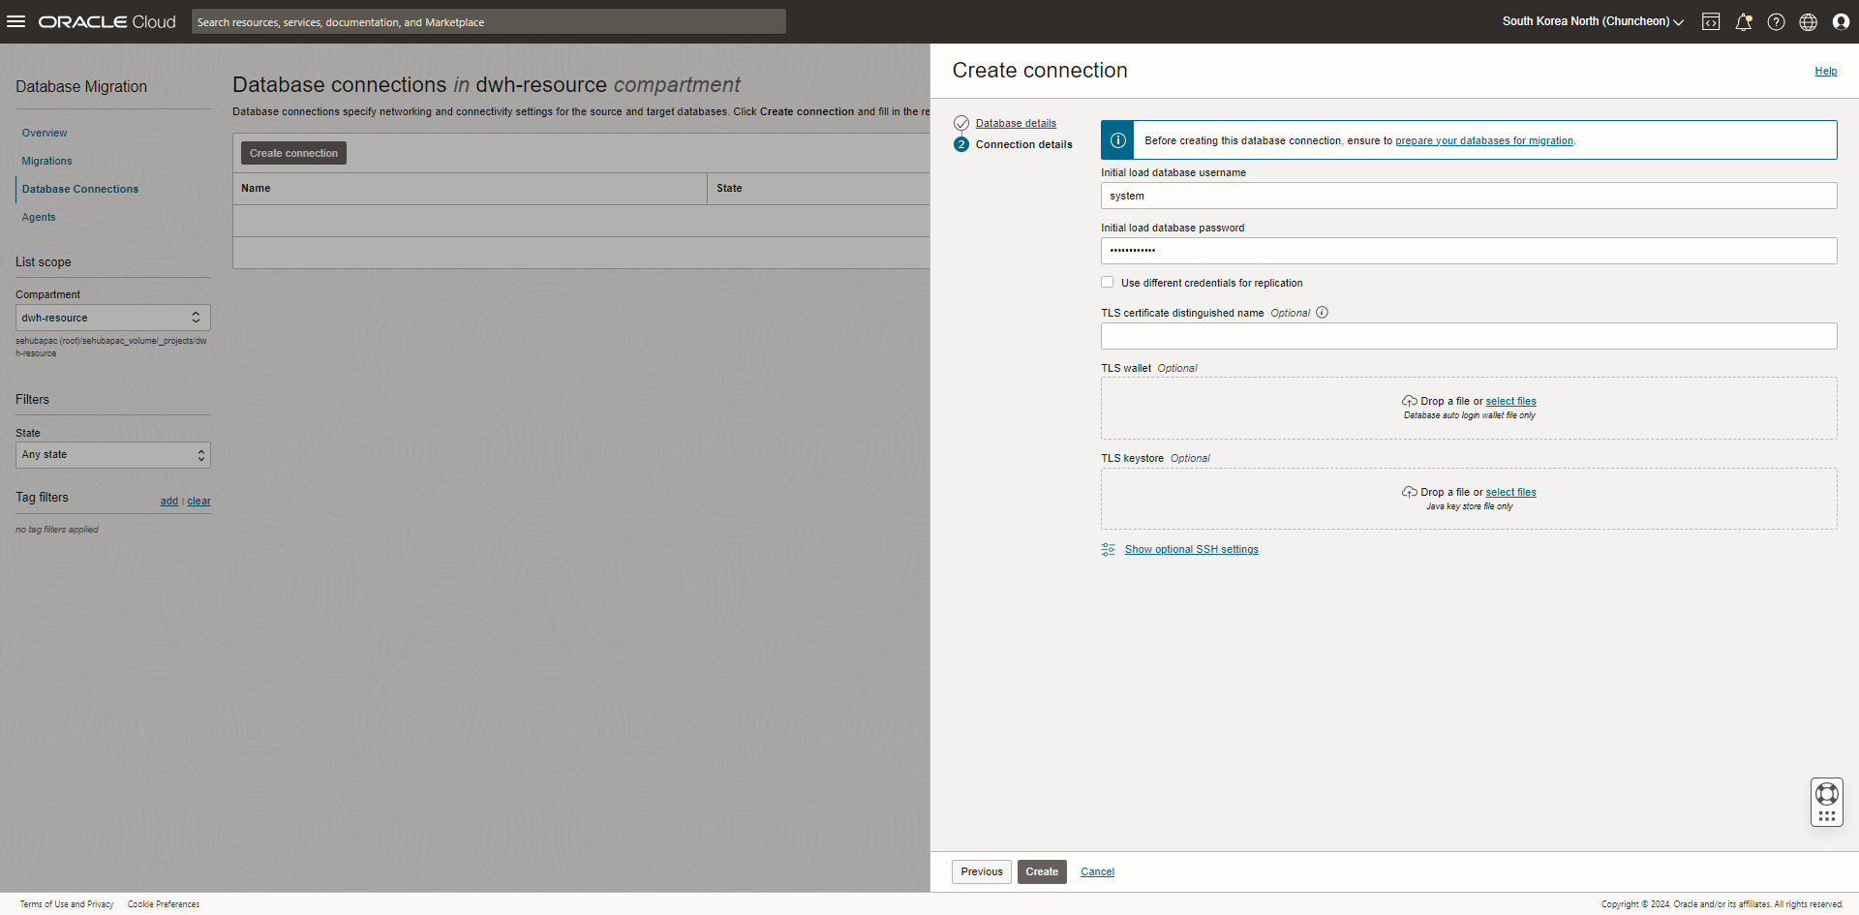Focus the Initial load database password field
The height and width of the screenshot is (915, 1859).
1469,251
